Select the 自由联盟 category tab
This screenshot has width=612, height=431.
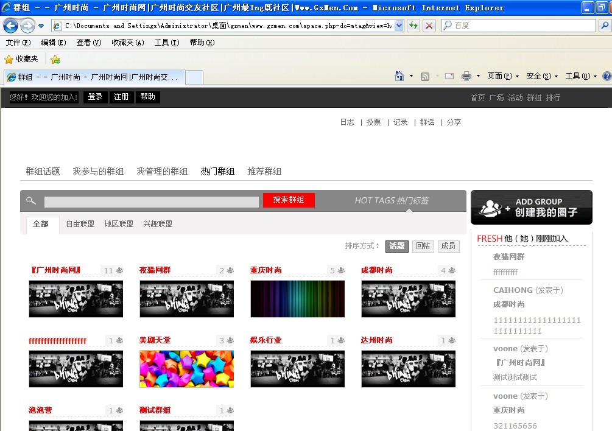(80, 224)
